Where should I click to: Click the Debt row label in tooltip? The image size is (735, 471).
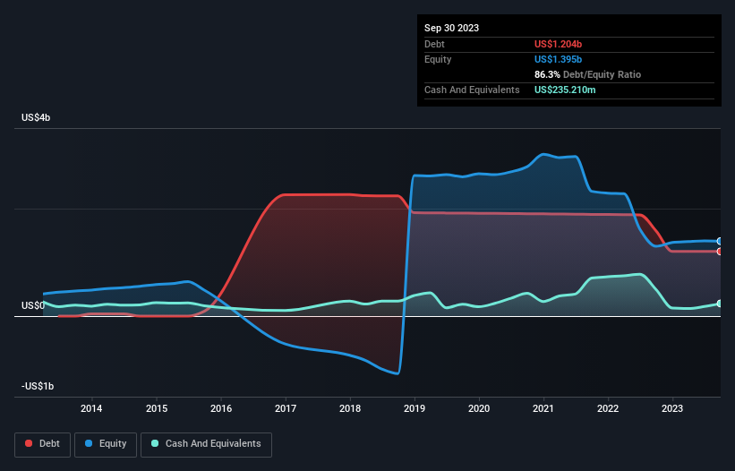[x=434, y=44]
